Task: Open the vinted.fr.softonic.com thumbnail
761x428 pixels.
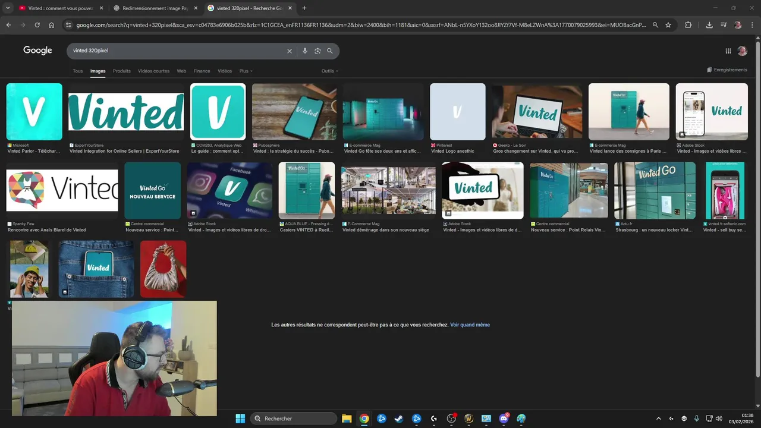Action: [x=725, y=191]
